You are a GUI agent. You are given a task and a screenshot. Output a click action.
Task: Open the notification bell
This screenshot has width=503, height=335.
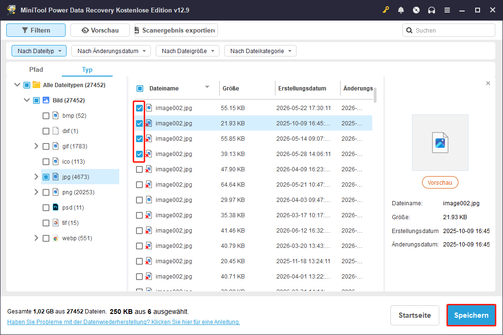401,10
